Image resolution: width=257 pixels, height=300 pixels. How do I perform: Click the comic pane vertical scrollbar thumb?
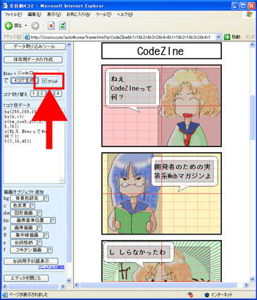pyautogui.click(x=252, y=118)
